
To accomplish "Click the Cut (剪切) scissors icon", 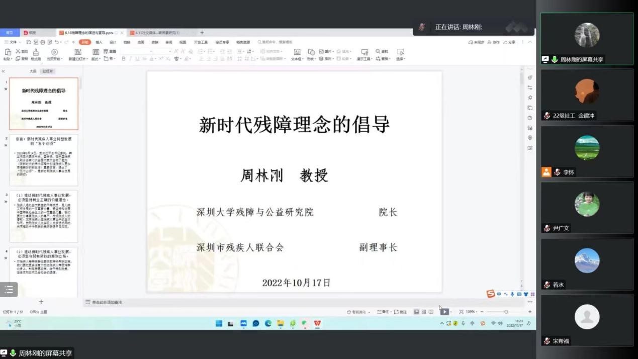I will click(18, 52).
